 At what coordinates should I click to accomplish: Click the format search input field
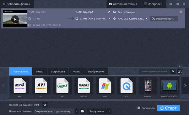(154, 72)
